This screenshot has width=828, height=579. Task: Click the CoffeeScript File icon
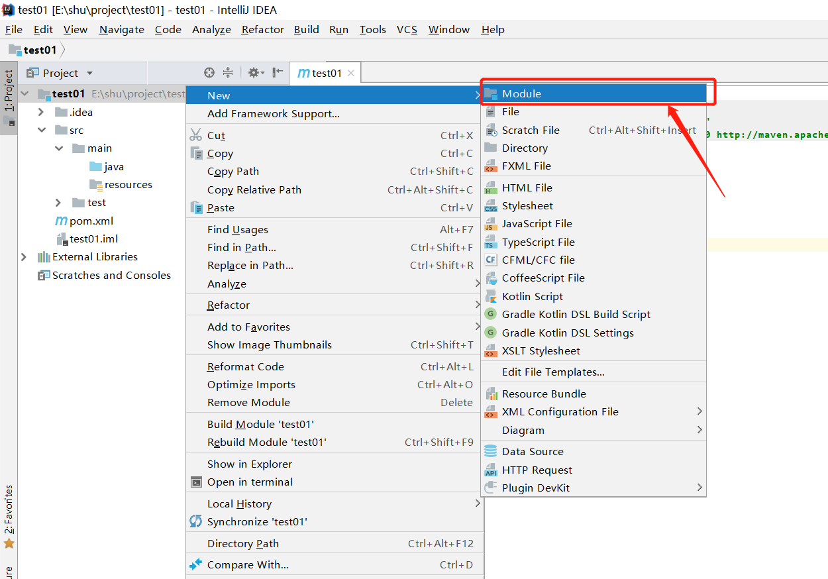point(491,278)
